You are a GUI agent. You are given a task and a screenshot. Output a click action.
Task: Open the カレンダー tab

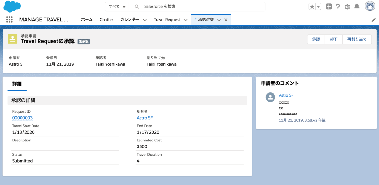(x=130, y=20)
